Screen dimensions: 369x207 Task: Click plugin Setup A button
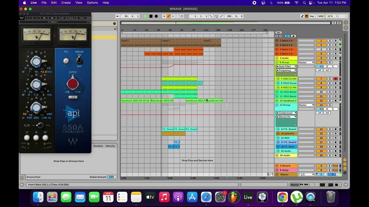pyautogui.click(x=71, y=18)
